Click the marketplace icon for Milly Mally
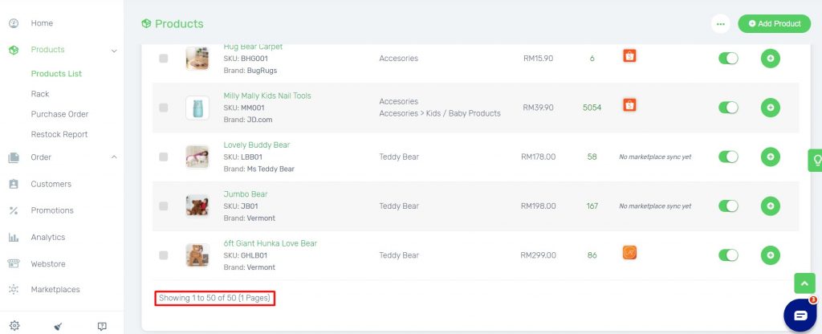This screenshot has height=334, width=822. (630, 104)
